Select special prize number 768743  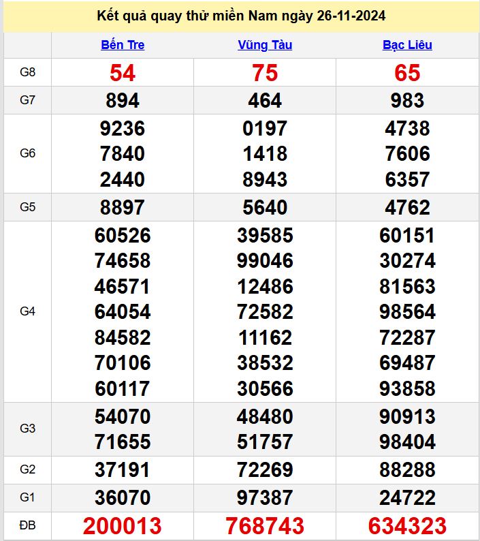point(265,526)
